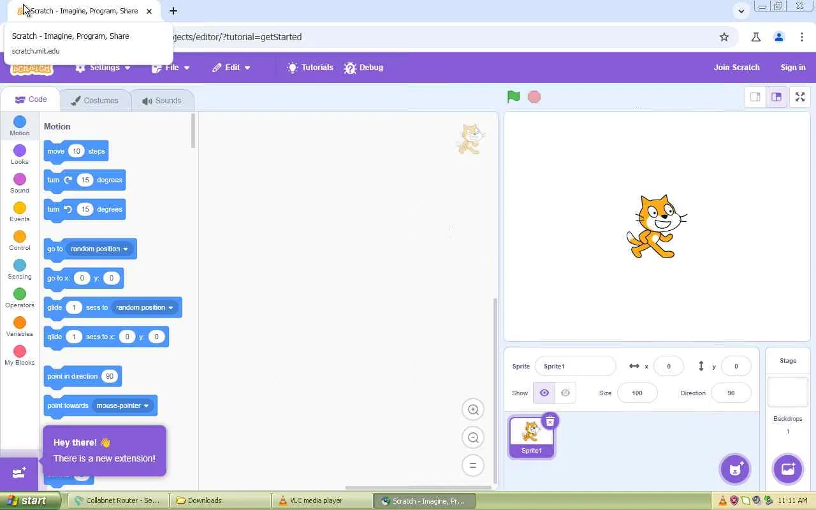Viewport: 816px width, 510px height.
Task: Click the sprite x position field
Action: (x=669, y=367)
